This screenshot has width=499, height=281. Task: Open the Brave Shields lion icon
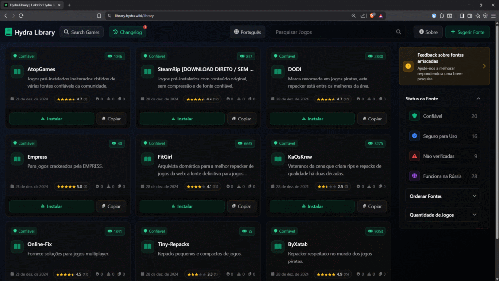tap(372, 16)
